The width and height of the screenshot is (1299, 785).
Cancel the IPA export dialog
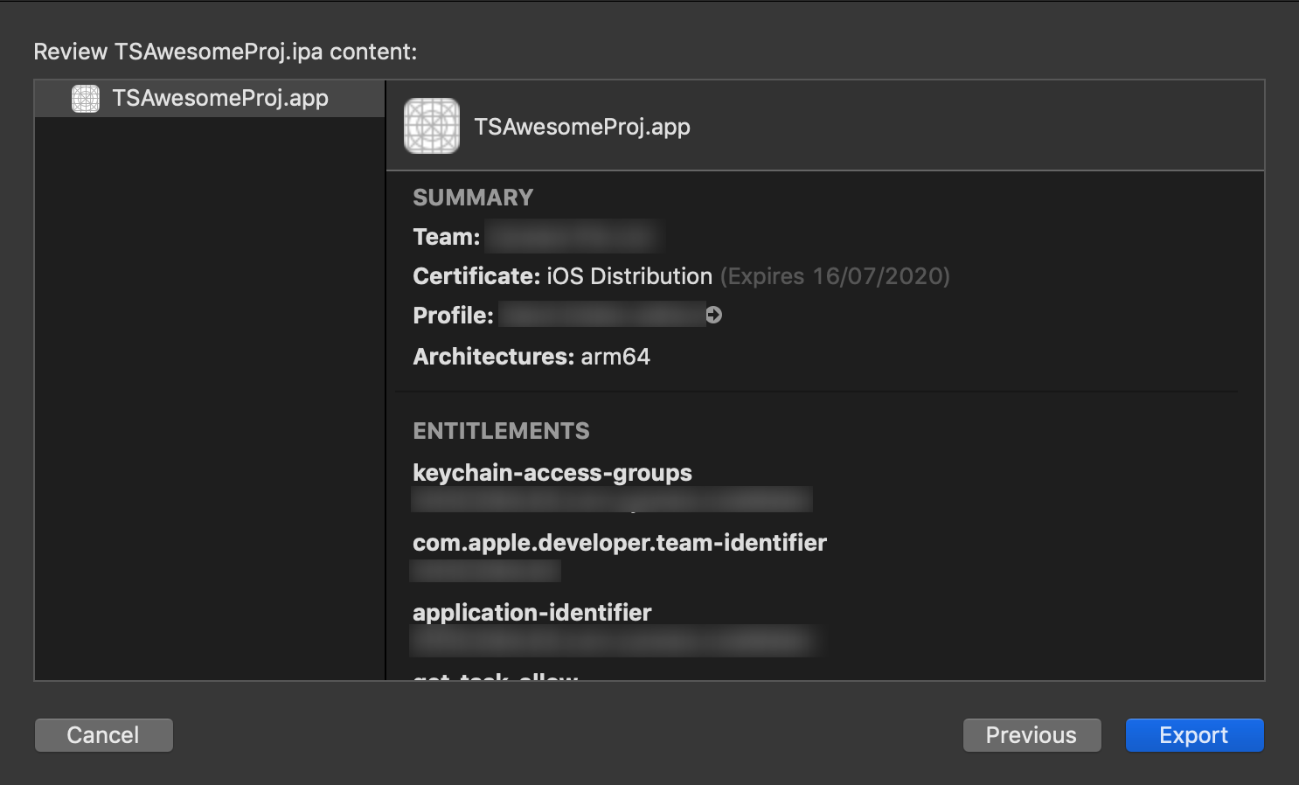(103, 734)
